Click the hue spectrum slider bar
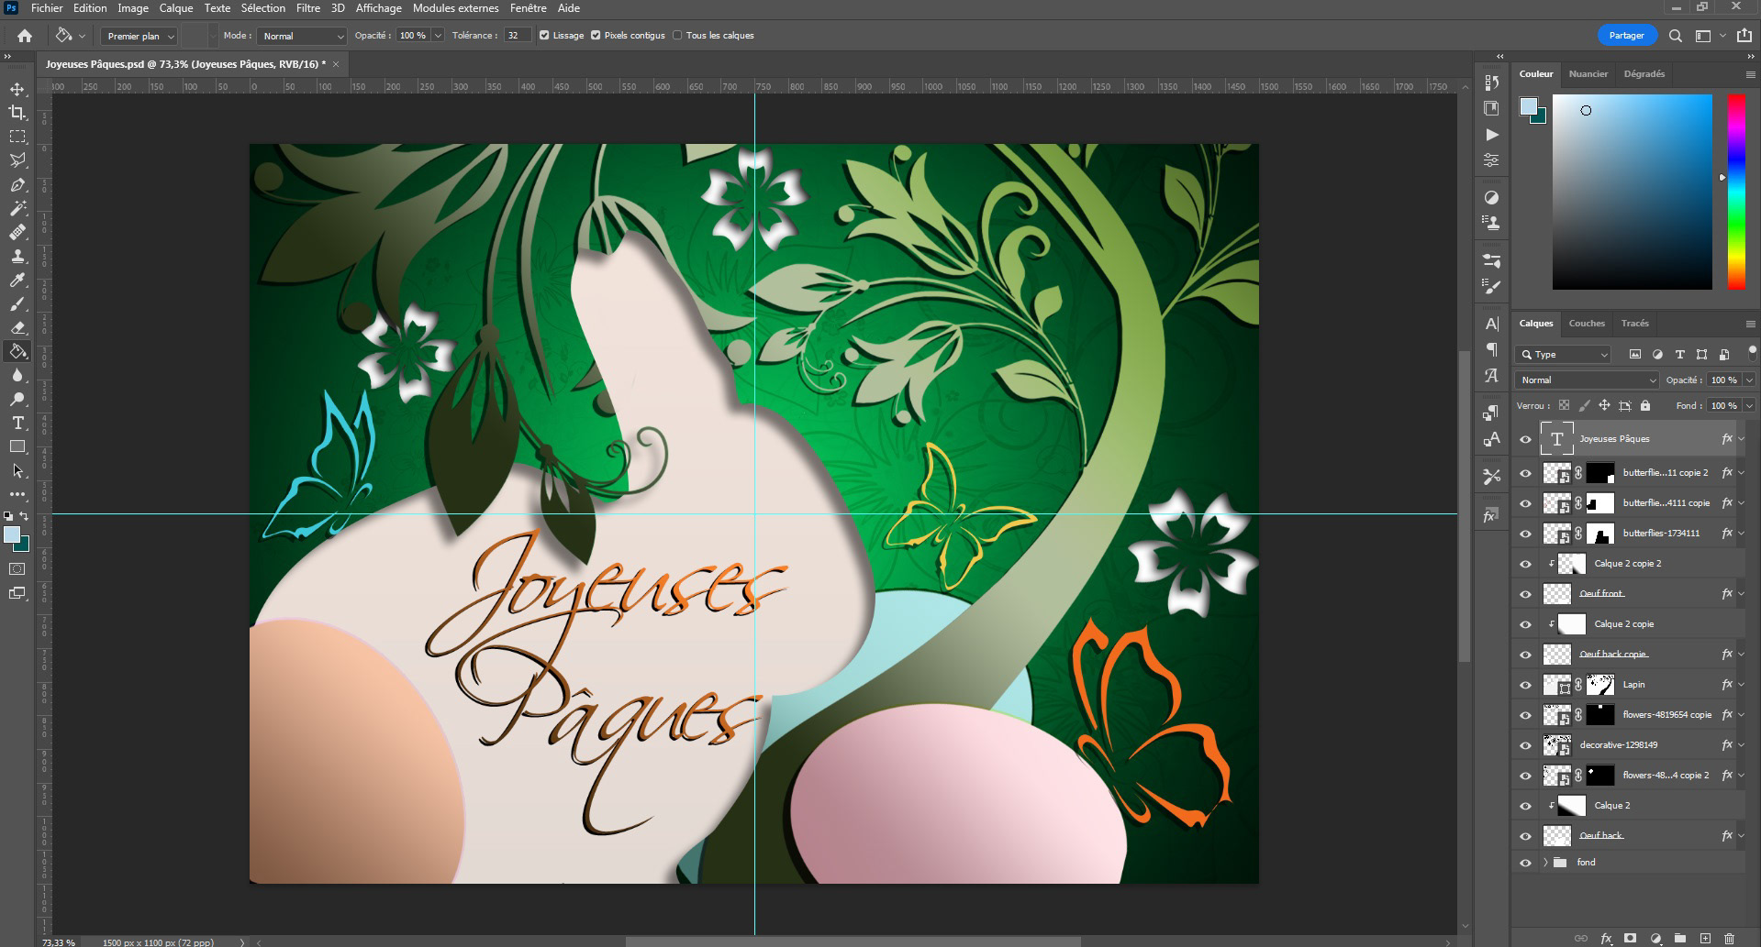This screenshot has width=1761, height=947. 1736,192
